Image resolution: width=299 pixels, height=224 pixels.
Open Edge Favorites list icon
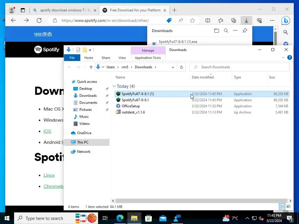[x=221, y=20]
